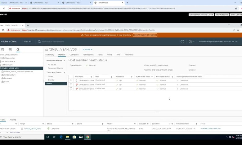Screen dimensions: 242x145
Task: Click More Tasks link
Action: pos(15,132)
